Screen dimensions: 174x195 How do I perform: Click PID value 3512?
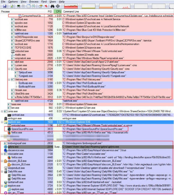click(50, 97)
